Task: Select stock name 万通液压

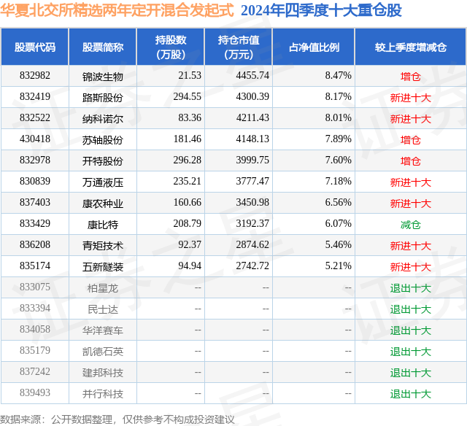Action: click(103, 182)
